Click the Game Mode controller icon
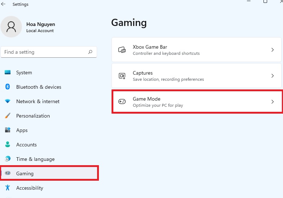 (x=122, y=102)
